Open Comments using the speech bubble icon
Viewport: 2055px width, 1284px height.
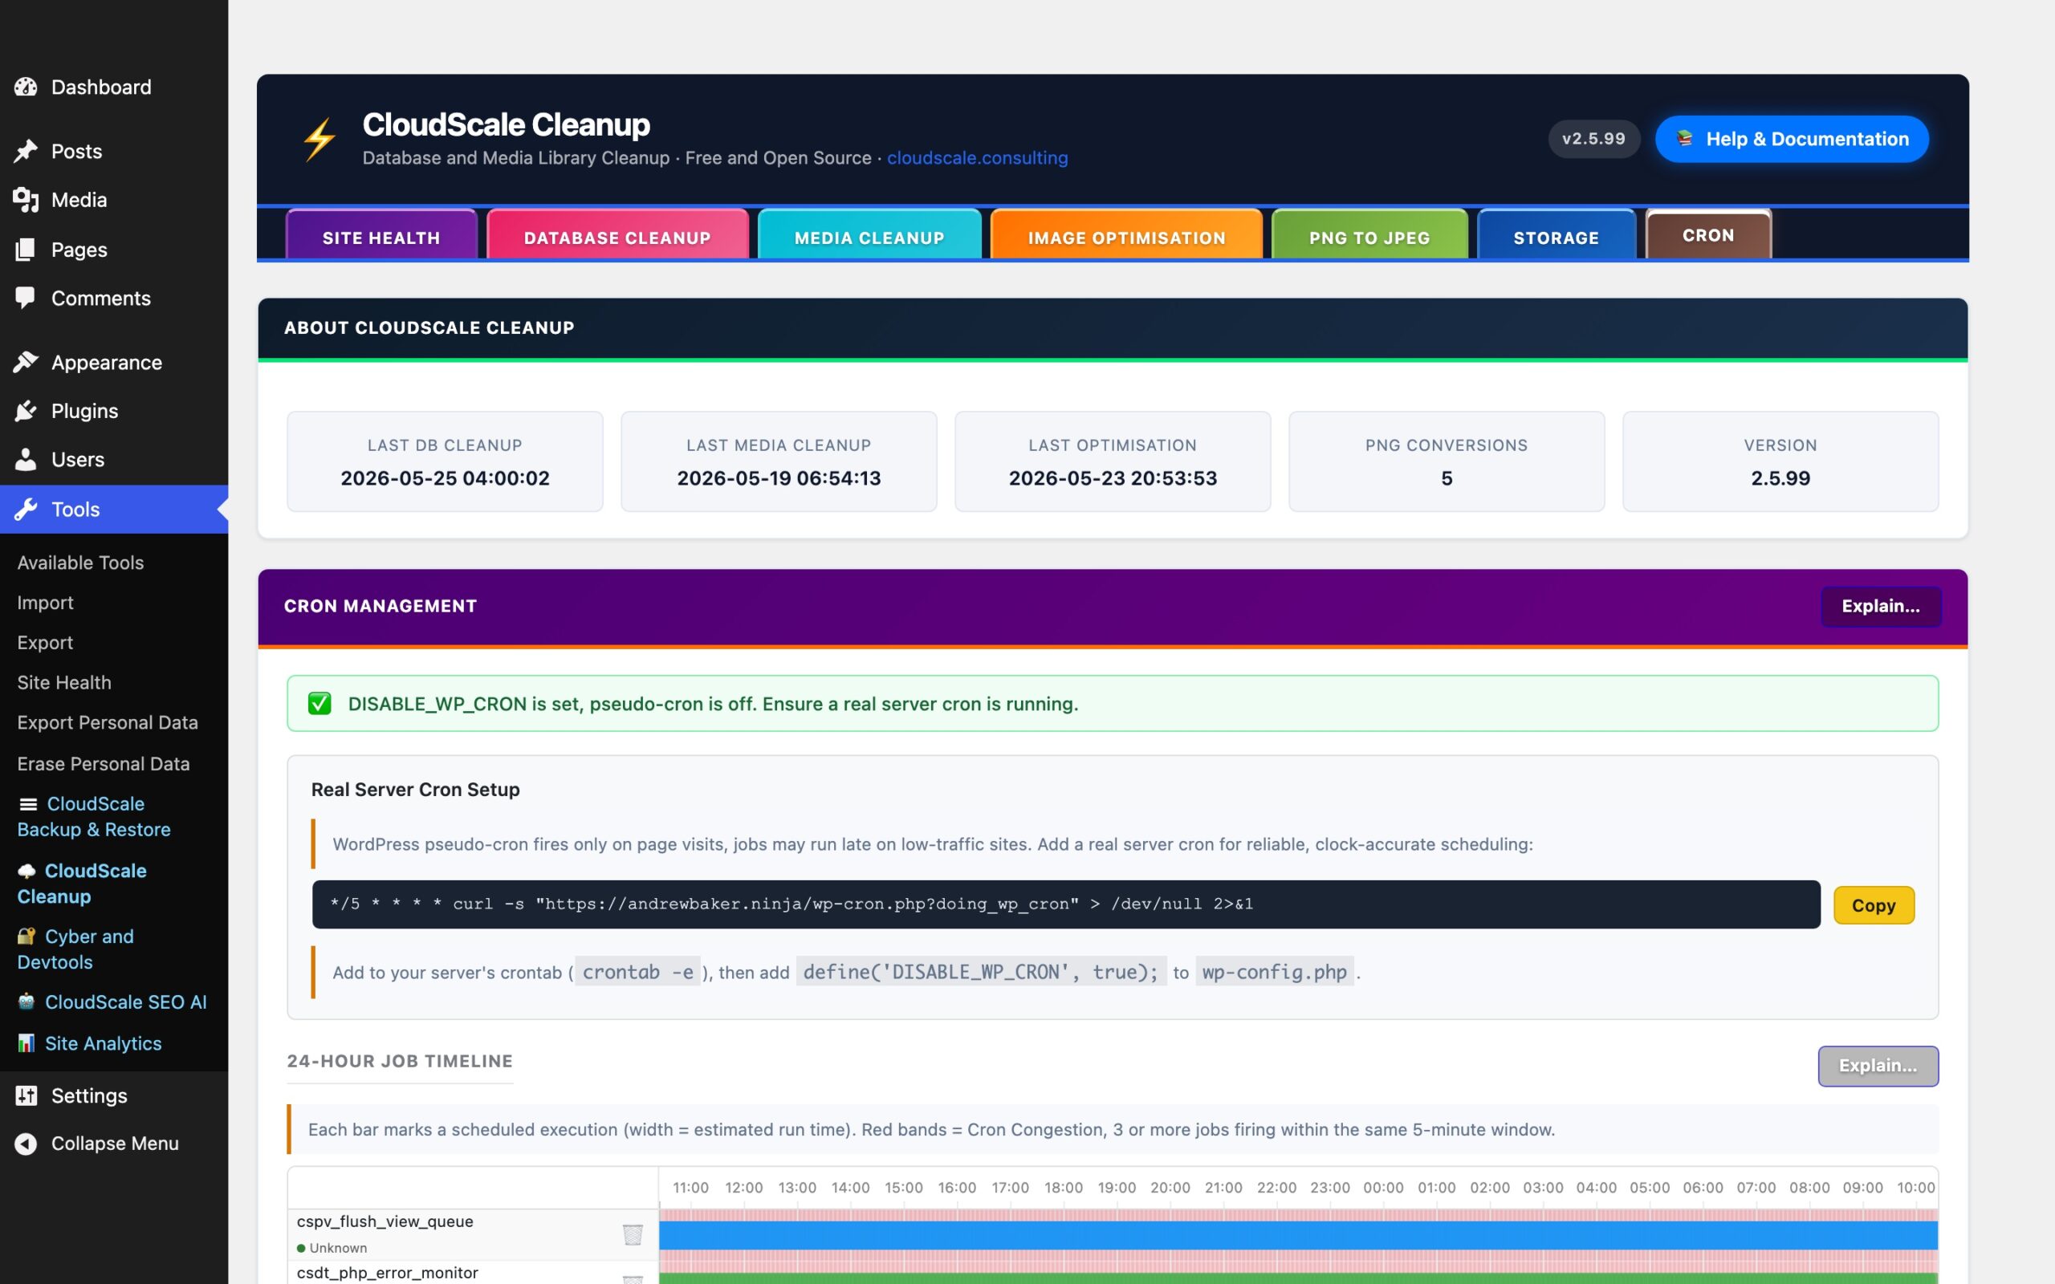tap(26, 298)
